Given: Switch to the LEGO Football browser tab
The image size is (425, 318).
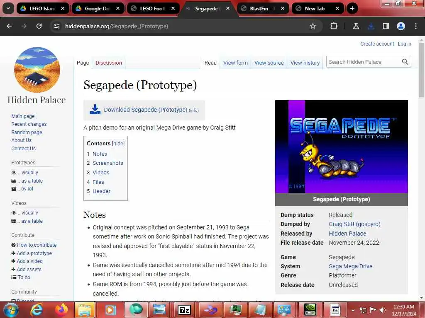Looking at the screenshot, I should click(152, 8).
